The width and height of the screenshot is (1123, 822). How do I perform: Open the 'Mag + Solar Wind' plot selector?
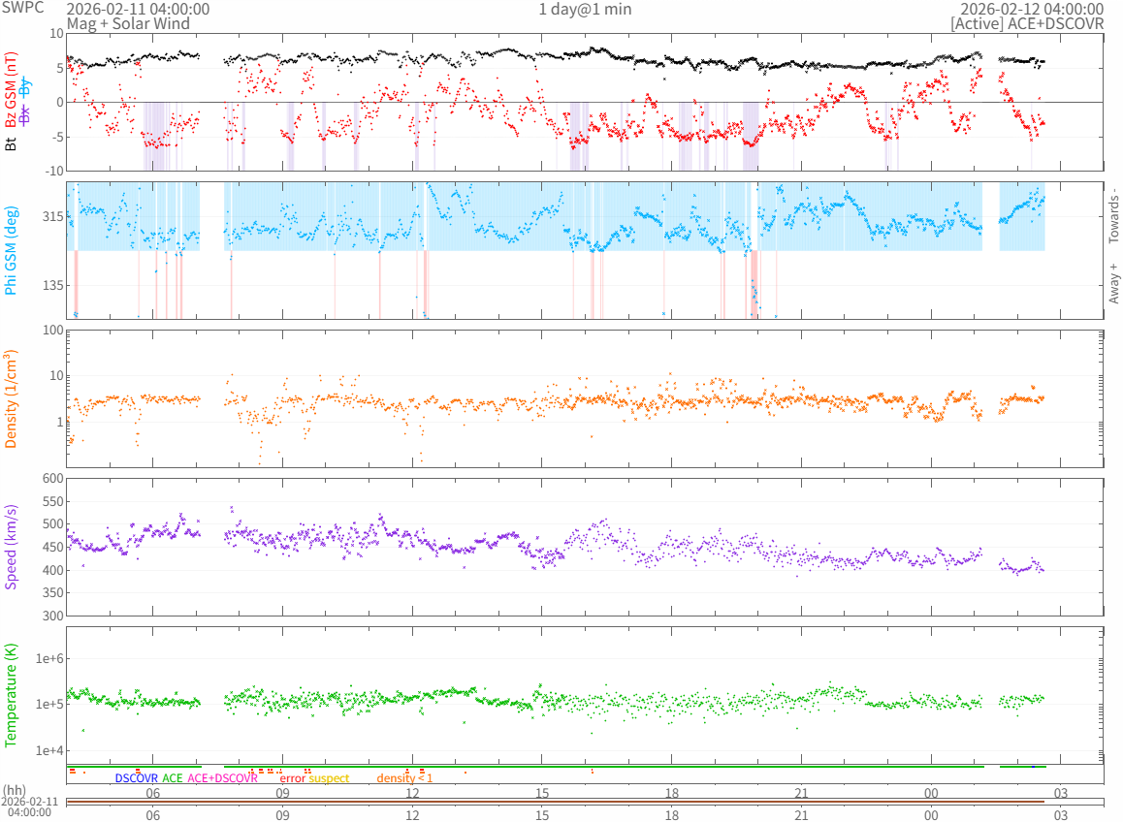[120, 23]
